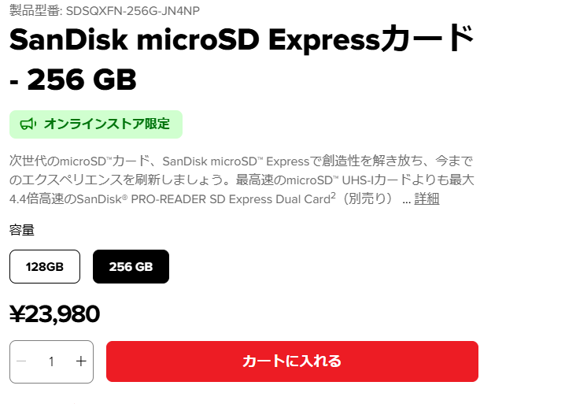Click the megaphone icon in the green badge
Screen dimensions: 565x404
[28, 124]
